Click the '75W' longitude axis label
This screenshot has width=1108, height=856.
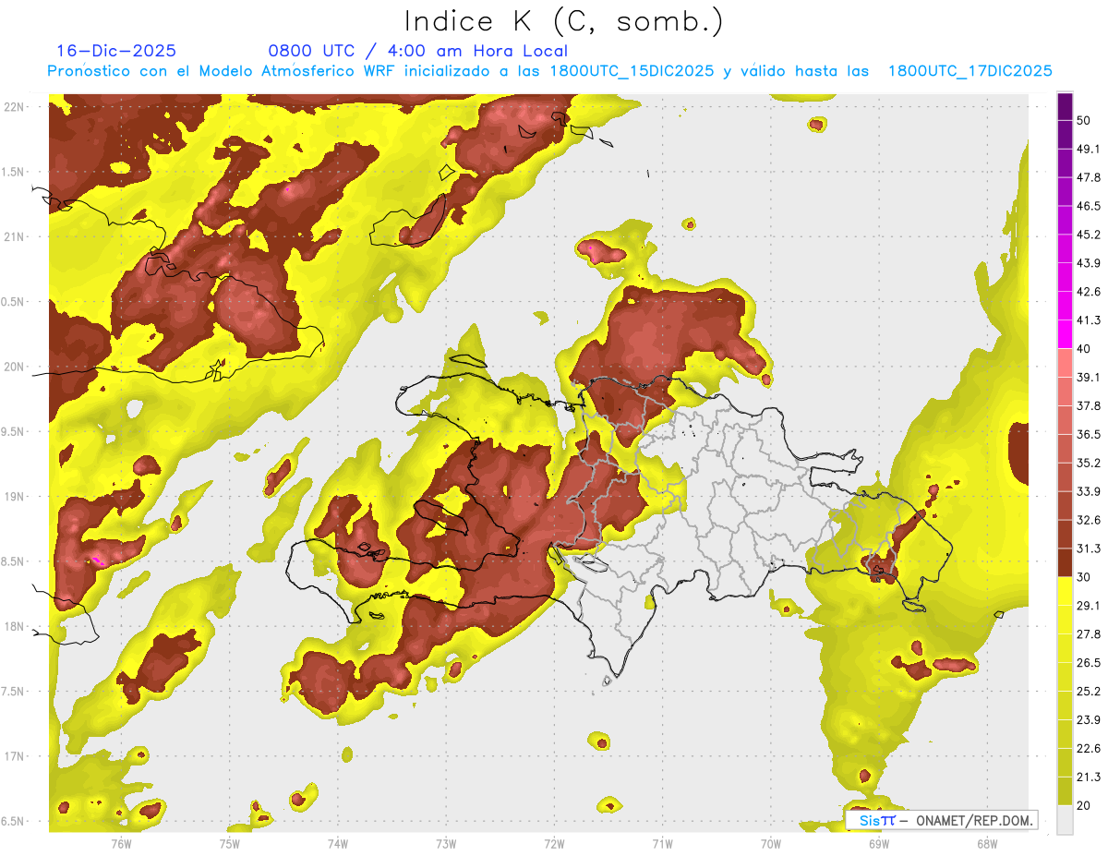229,844
